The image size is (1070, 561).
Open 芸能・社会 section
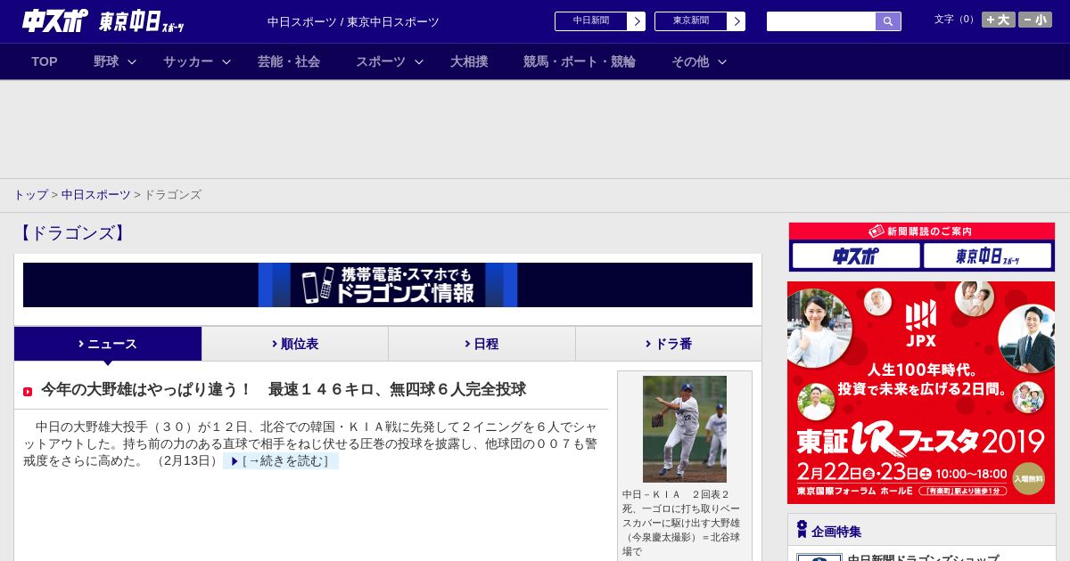pos(289,61)
